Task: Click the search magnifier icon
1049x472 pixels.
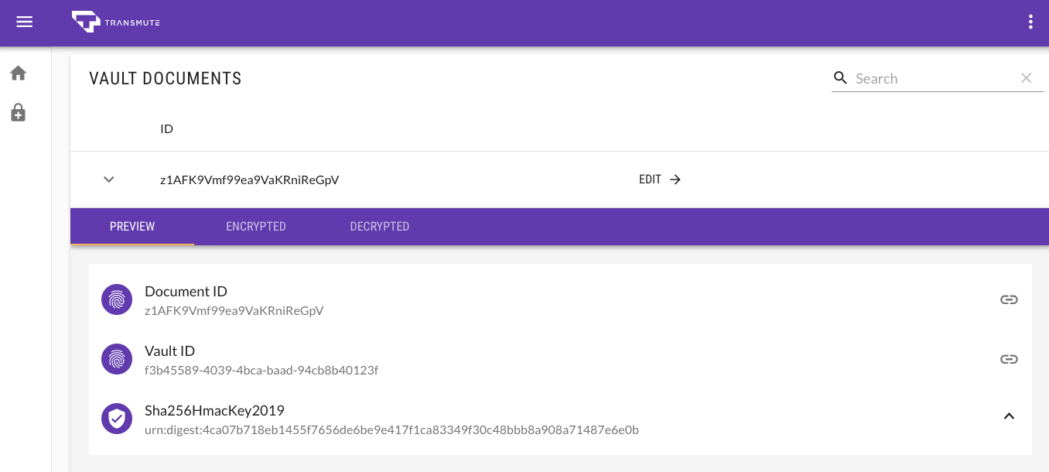Action: tap(841, 78)
